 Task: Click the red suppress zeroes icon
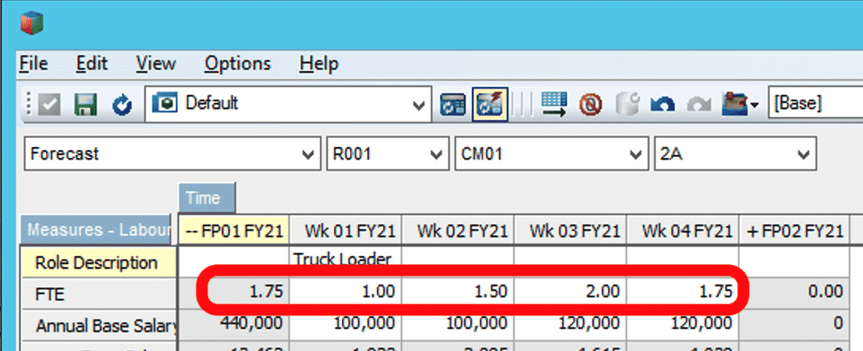(591, 104)
